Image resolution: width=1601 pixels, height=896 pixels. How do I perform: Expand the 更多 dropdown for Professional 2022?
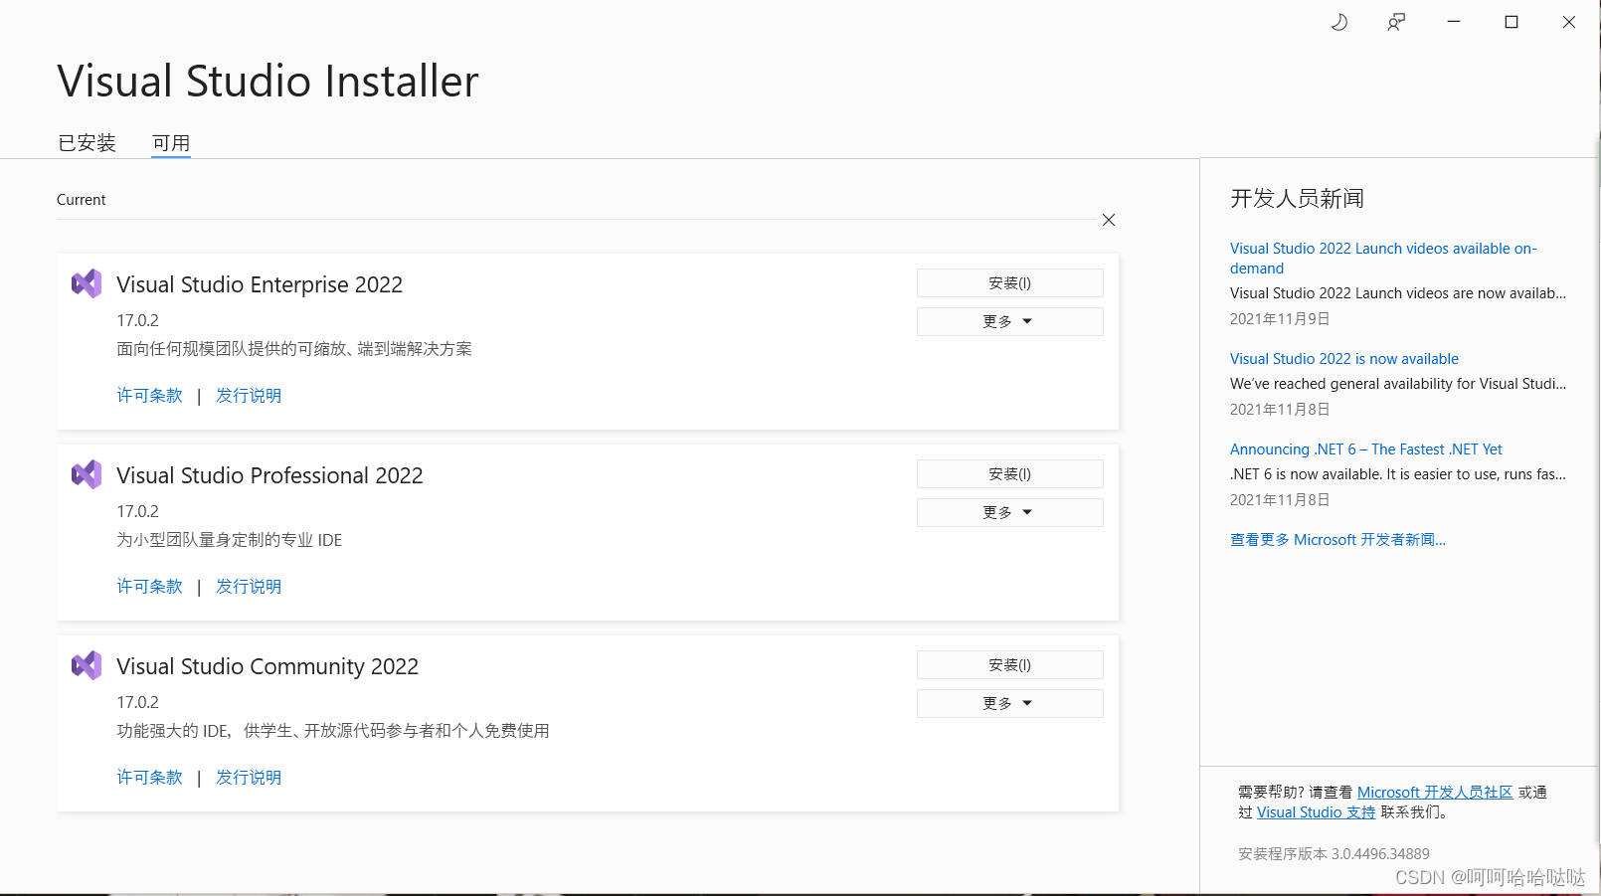click(1009, 512)
